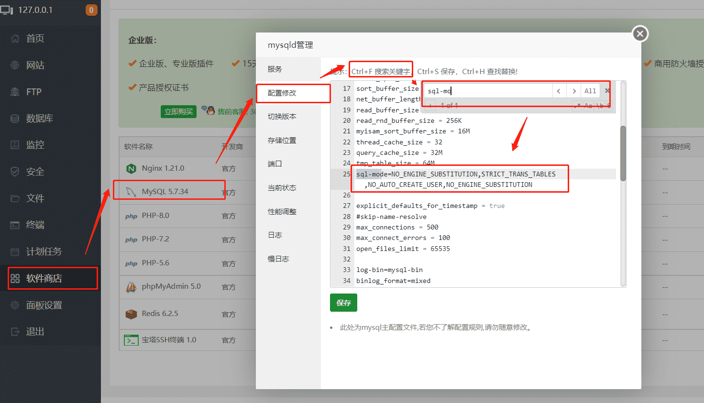Open the 慢日志 tab
This screenshot has width=704, height=403.
(288, 259)
